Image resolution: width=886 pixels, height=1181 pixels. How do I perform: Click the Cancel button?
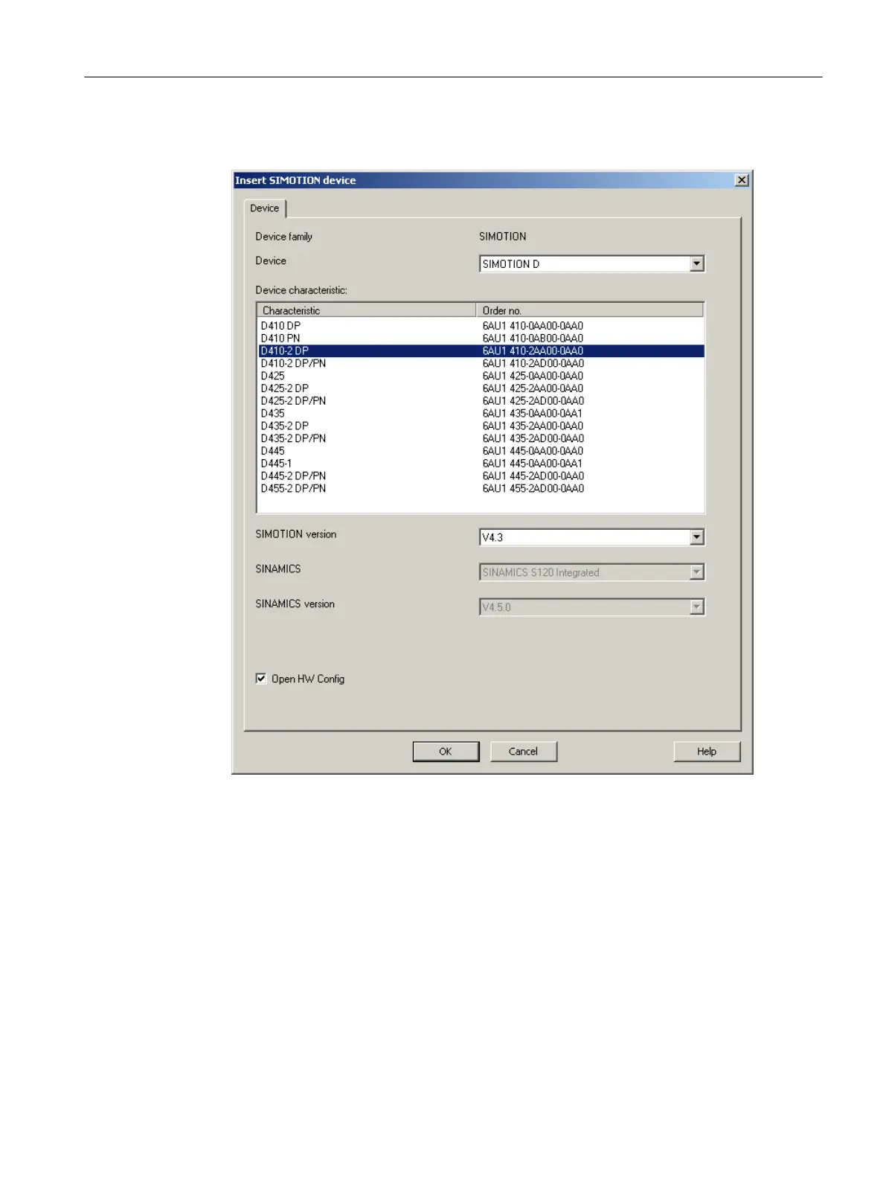(x=523, y=752)
